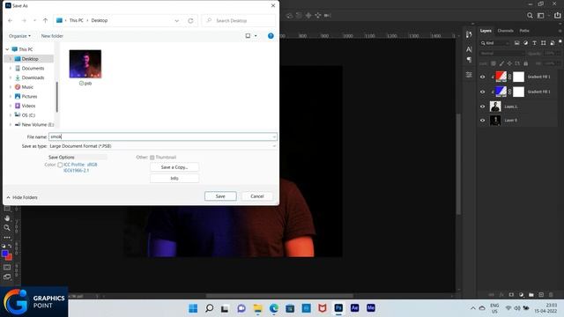564x317 pixels.
Task: Filter layers by type layers icon
Action: tap(535, 43)
